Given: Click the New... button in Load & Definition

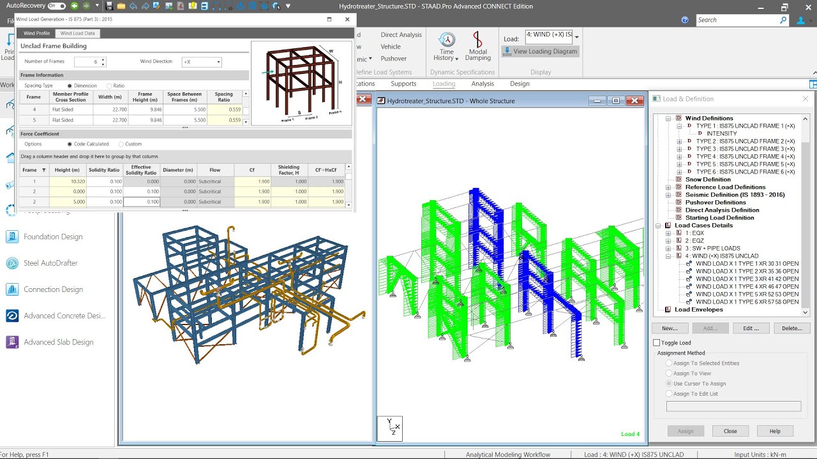Looking at the screenshot, I should click(x=670, y=328).
